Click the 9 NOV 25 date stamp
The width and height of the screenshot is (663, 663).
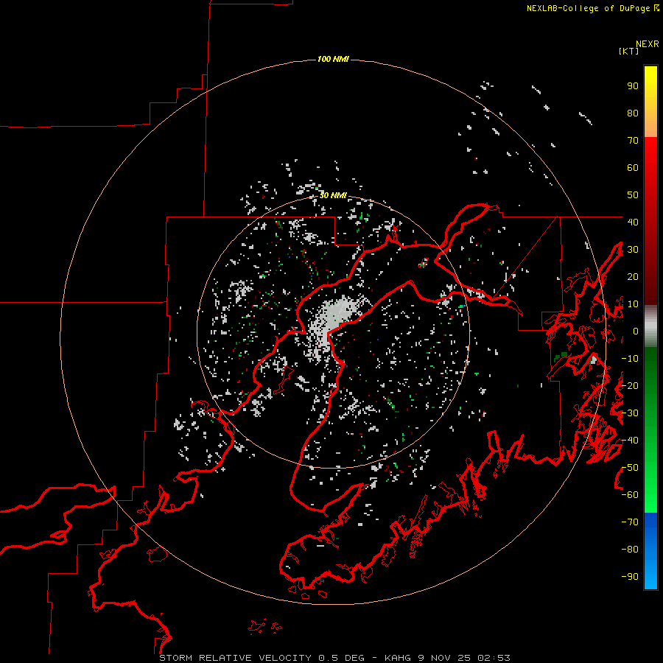click(444, 658)
